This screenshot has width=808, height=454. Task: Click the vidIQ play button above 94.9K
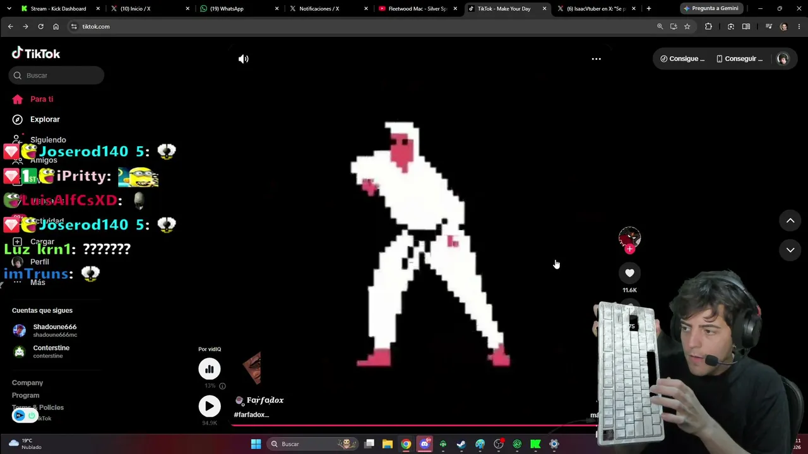click(x=210, y=406)
